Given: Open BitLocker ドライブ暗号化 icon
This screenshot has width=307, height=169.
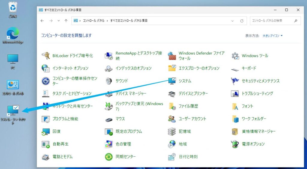Looking at the screenshot, I should click(x=46, y=56).
